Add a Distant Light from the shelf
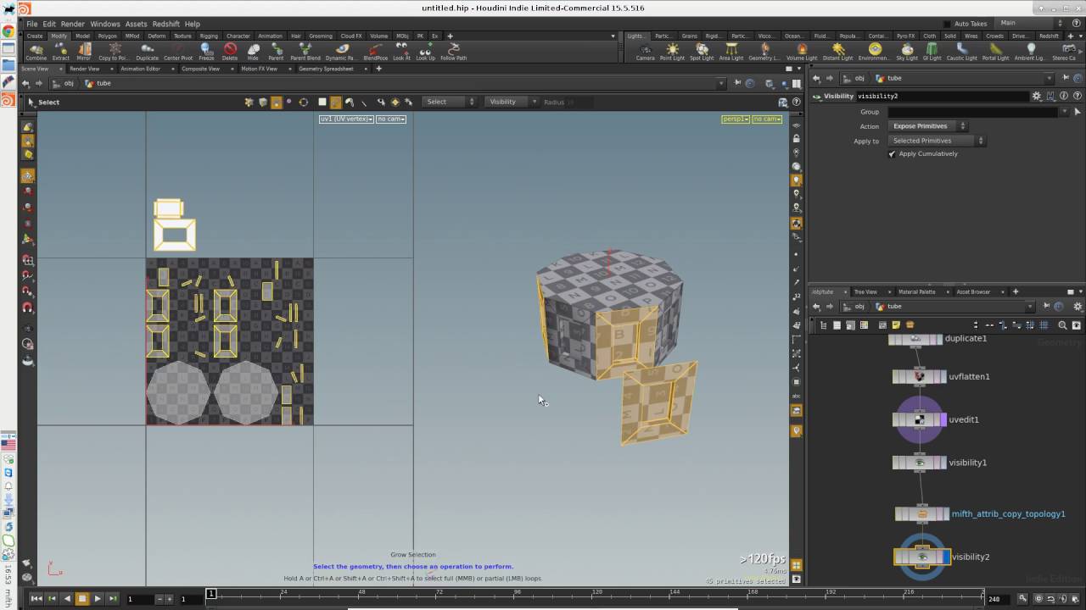The image size is (1086, 610). tap(837, 52)
